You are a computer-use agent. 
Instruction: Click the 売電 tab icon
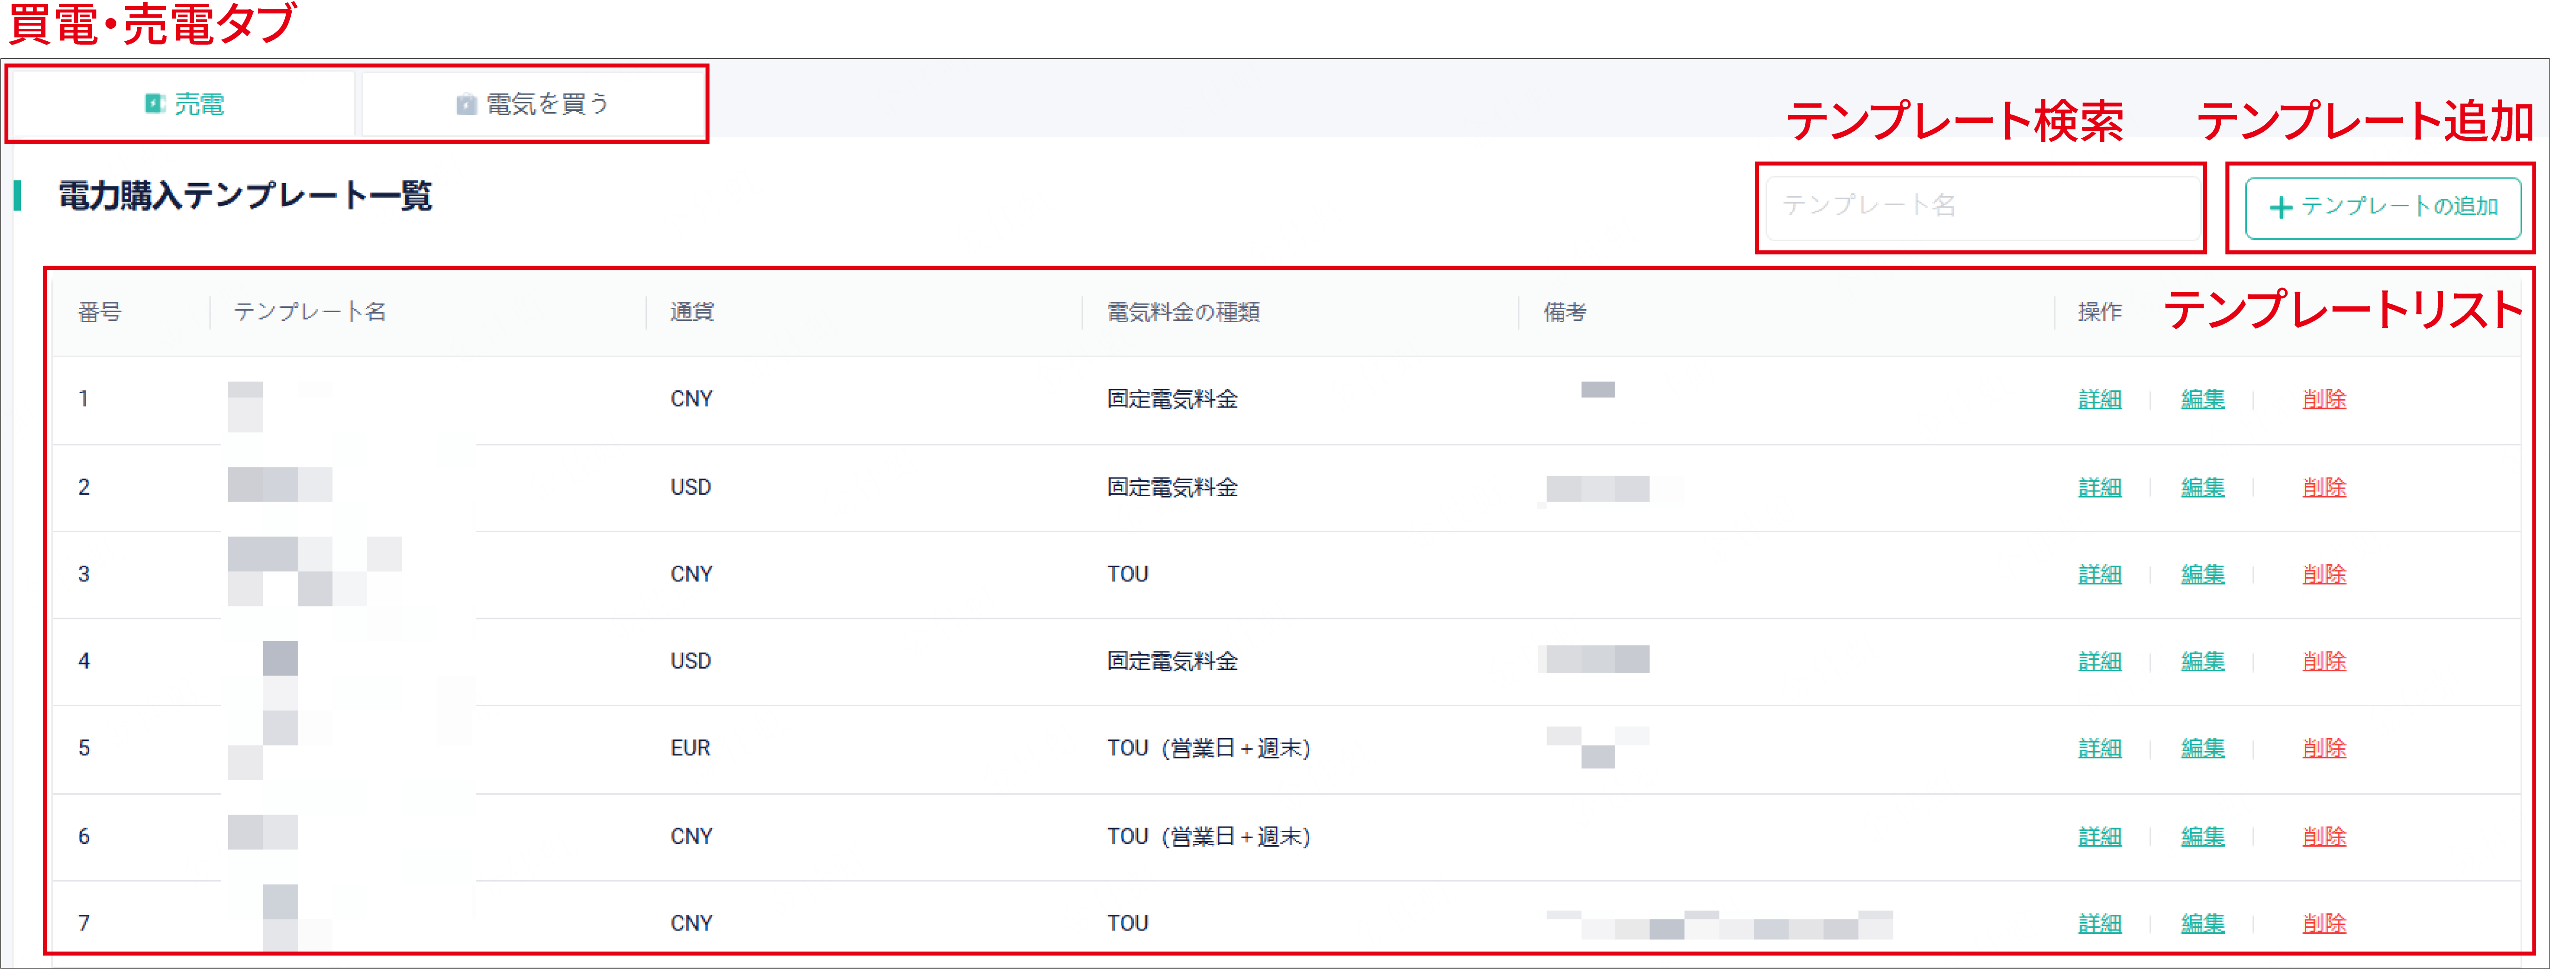(155, 104)
